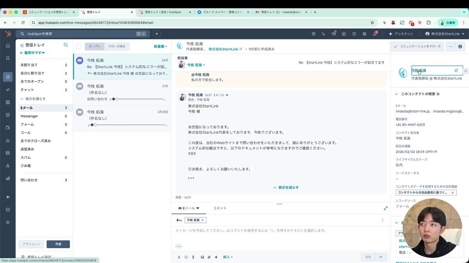Open the HubSpot Academy cap icon
Viewport: 469px width, 263px height.
[x=333, y=34]
